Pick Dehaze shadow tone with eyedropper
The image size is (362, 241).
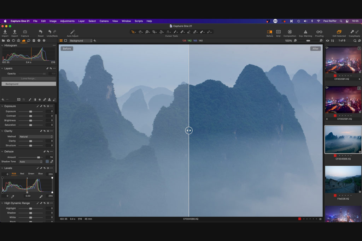[x=52, y=162]
